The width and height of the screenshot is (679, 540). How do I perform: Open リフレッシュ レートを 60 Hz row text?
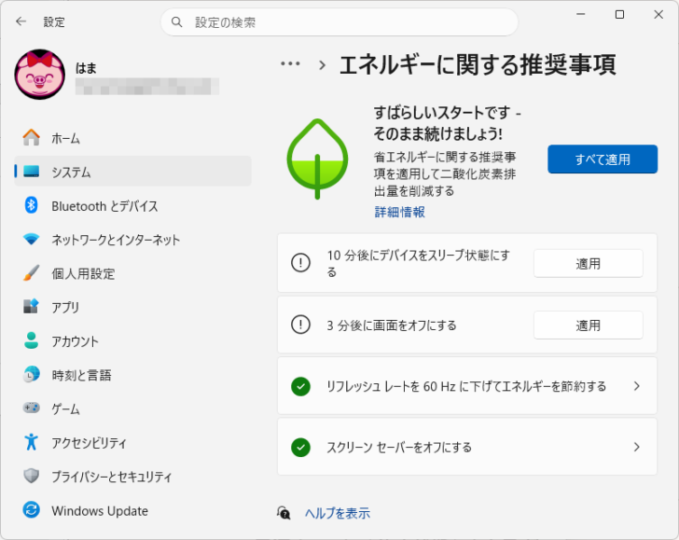click(466, 386)
